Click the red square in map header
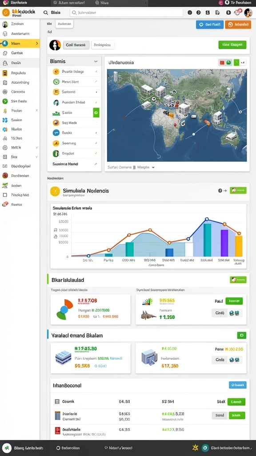Viewport: 256px width, 456px height. (222, 62)
